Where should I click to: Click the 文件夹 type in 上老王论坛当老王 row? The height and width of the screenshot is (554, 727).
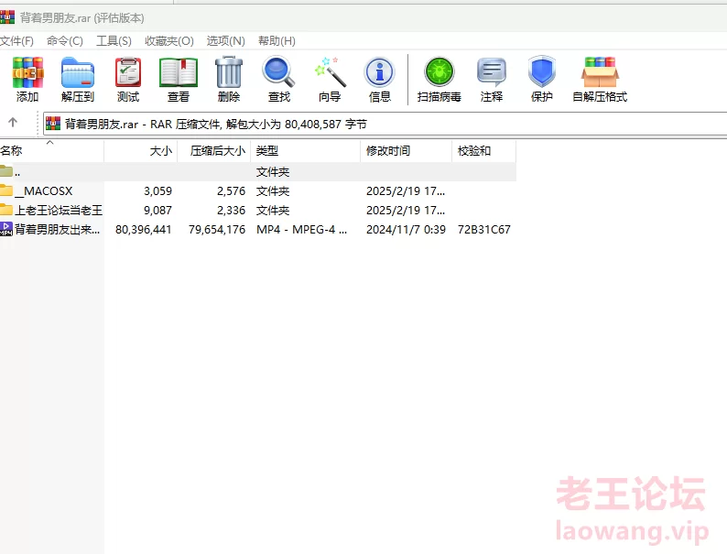(x=273, y=210)
